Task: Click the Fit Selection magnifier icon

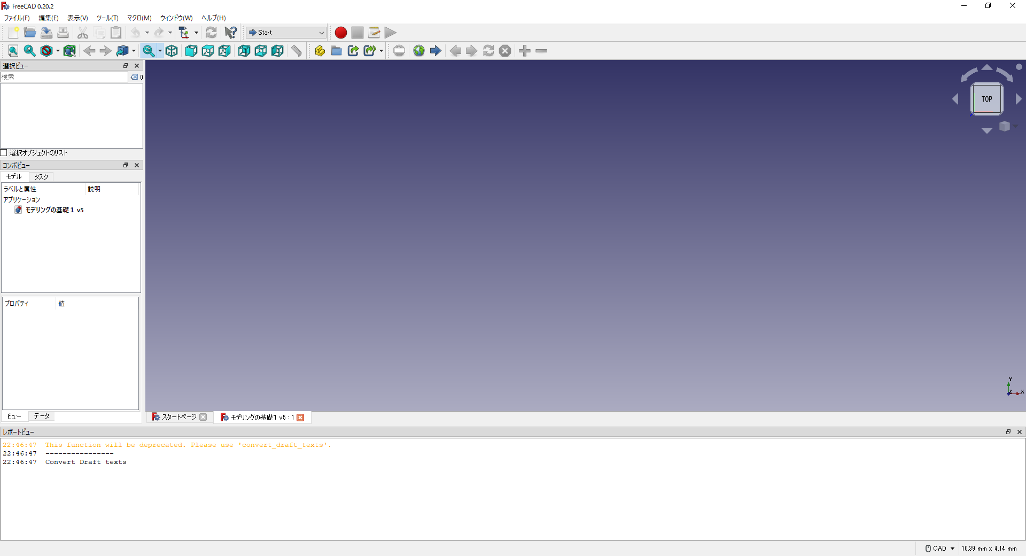Action: [x=30, y=51]
